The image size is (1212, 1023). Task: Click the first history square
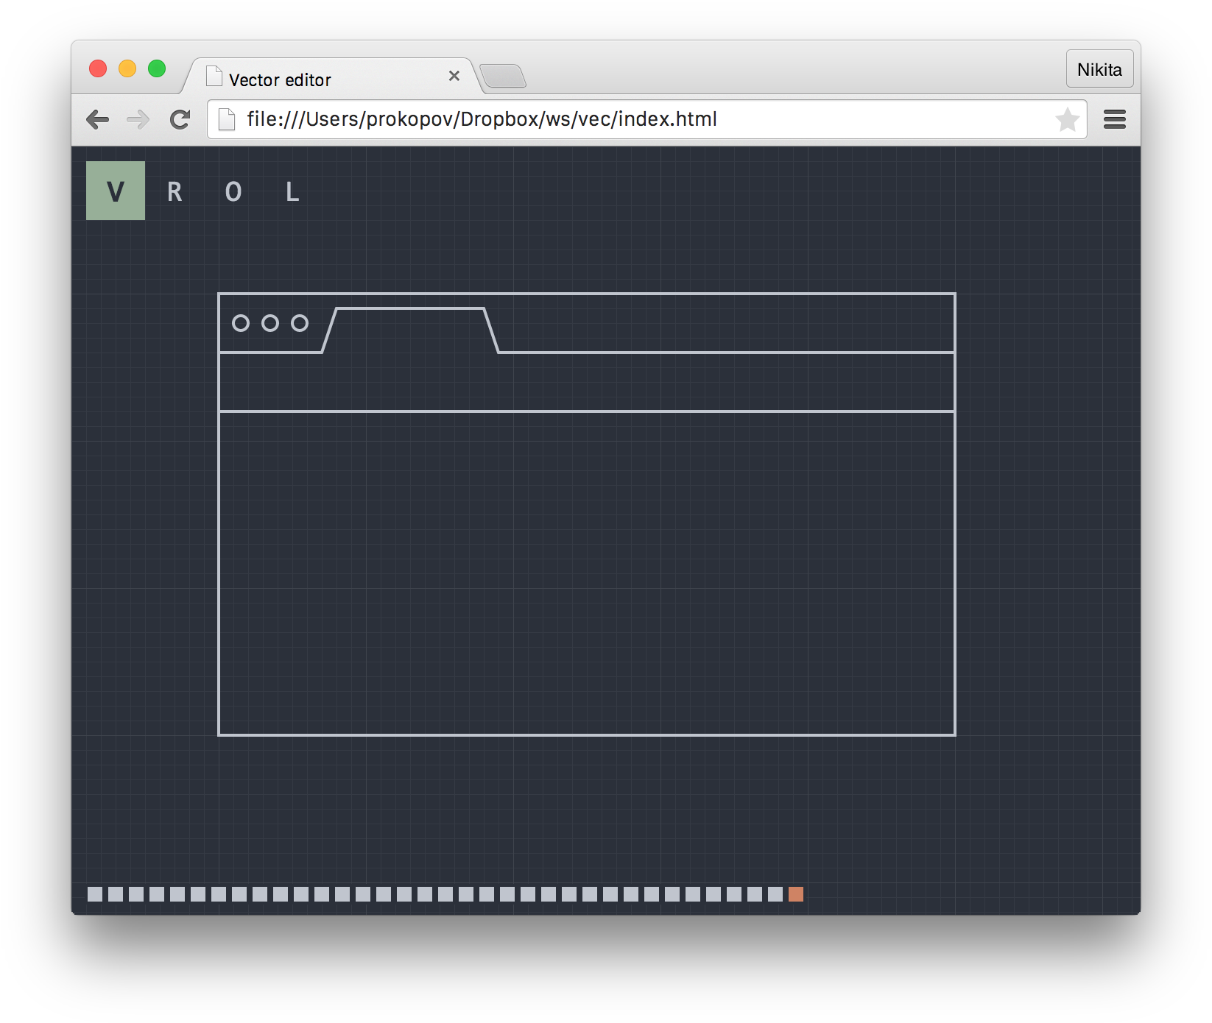pos(95,893)
